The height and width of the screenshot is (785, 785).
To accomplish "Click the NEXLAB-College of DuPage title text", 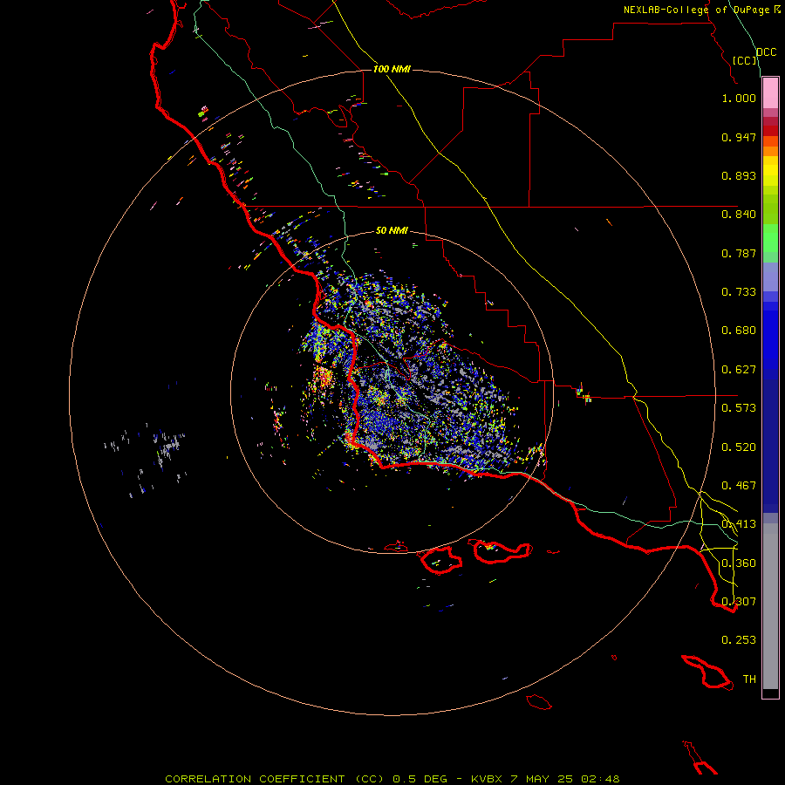I will [702, 10].
